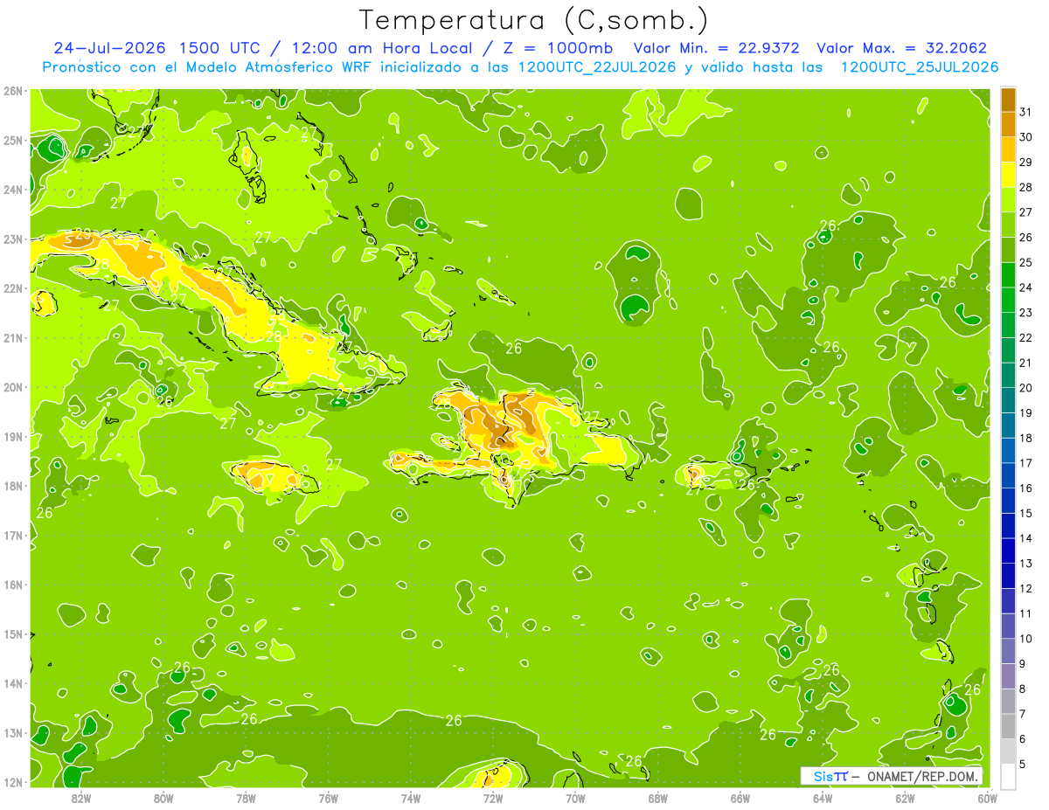Click the 'Temperatura (C,somb.)' chart title
The image size is (1049, 810).
(x=534, y=20)
